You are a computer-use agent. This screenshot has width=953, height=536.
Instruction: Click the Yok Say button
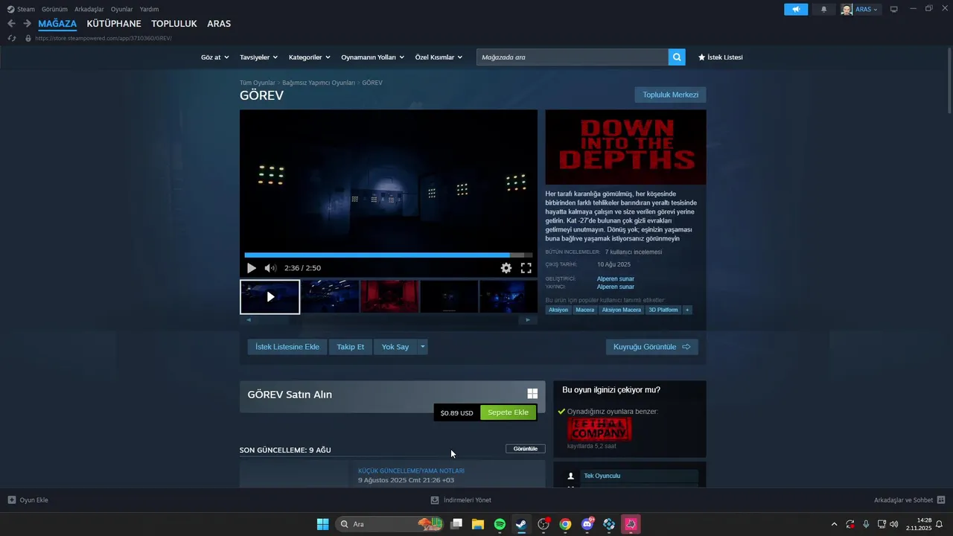395,347
